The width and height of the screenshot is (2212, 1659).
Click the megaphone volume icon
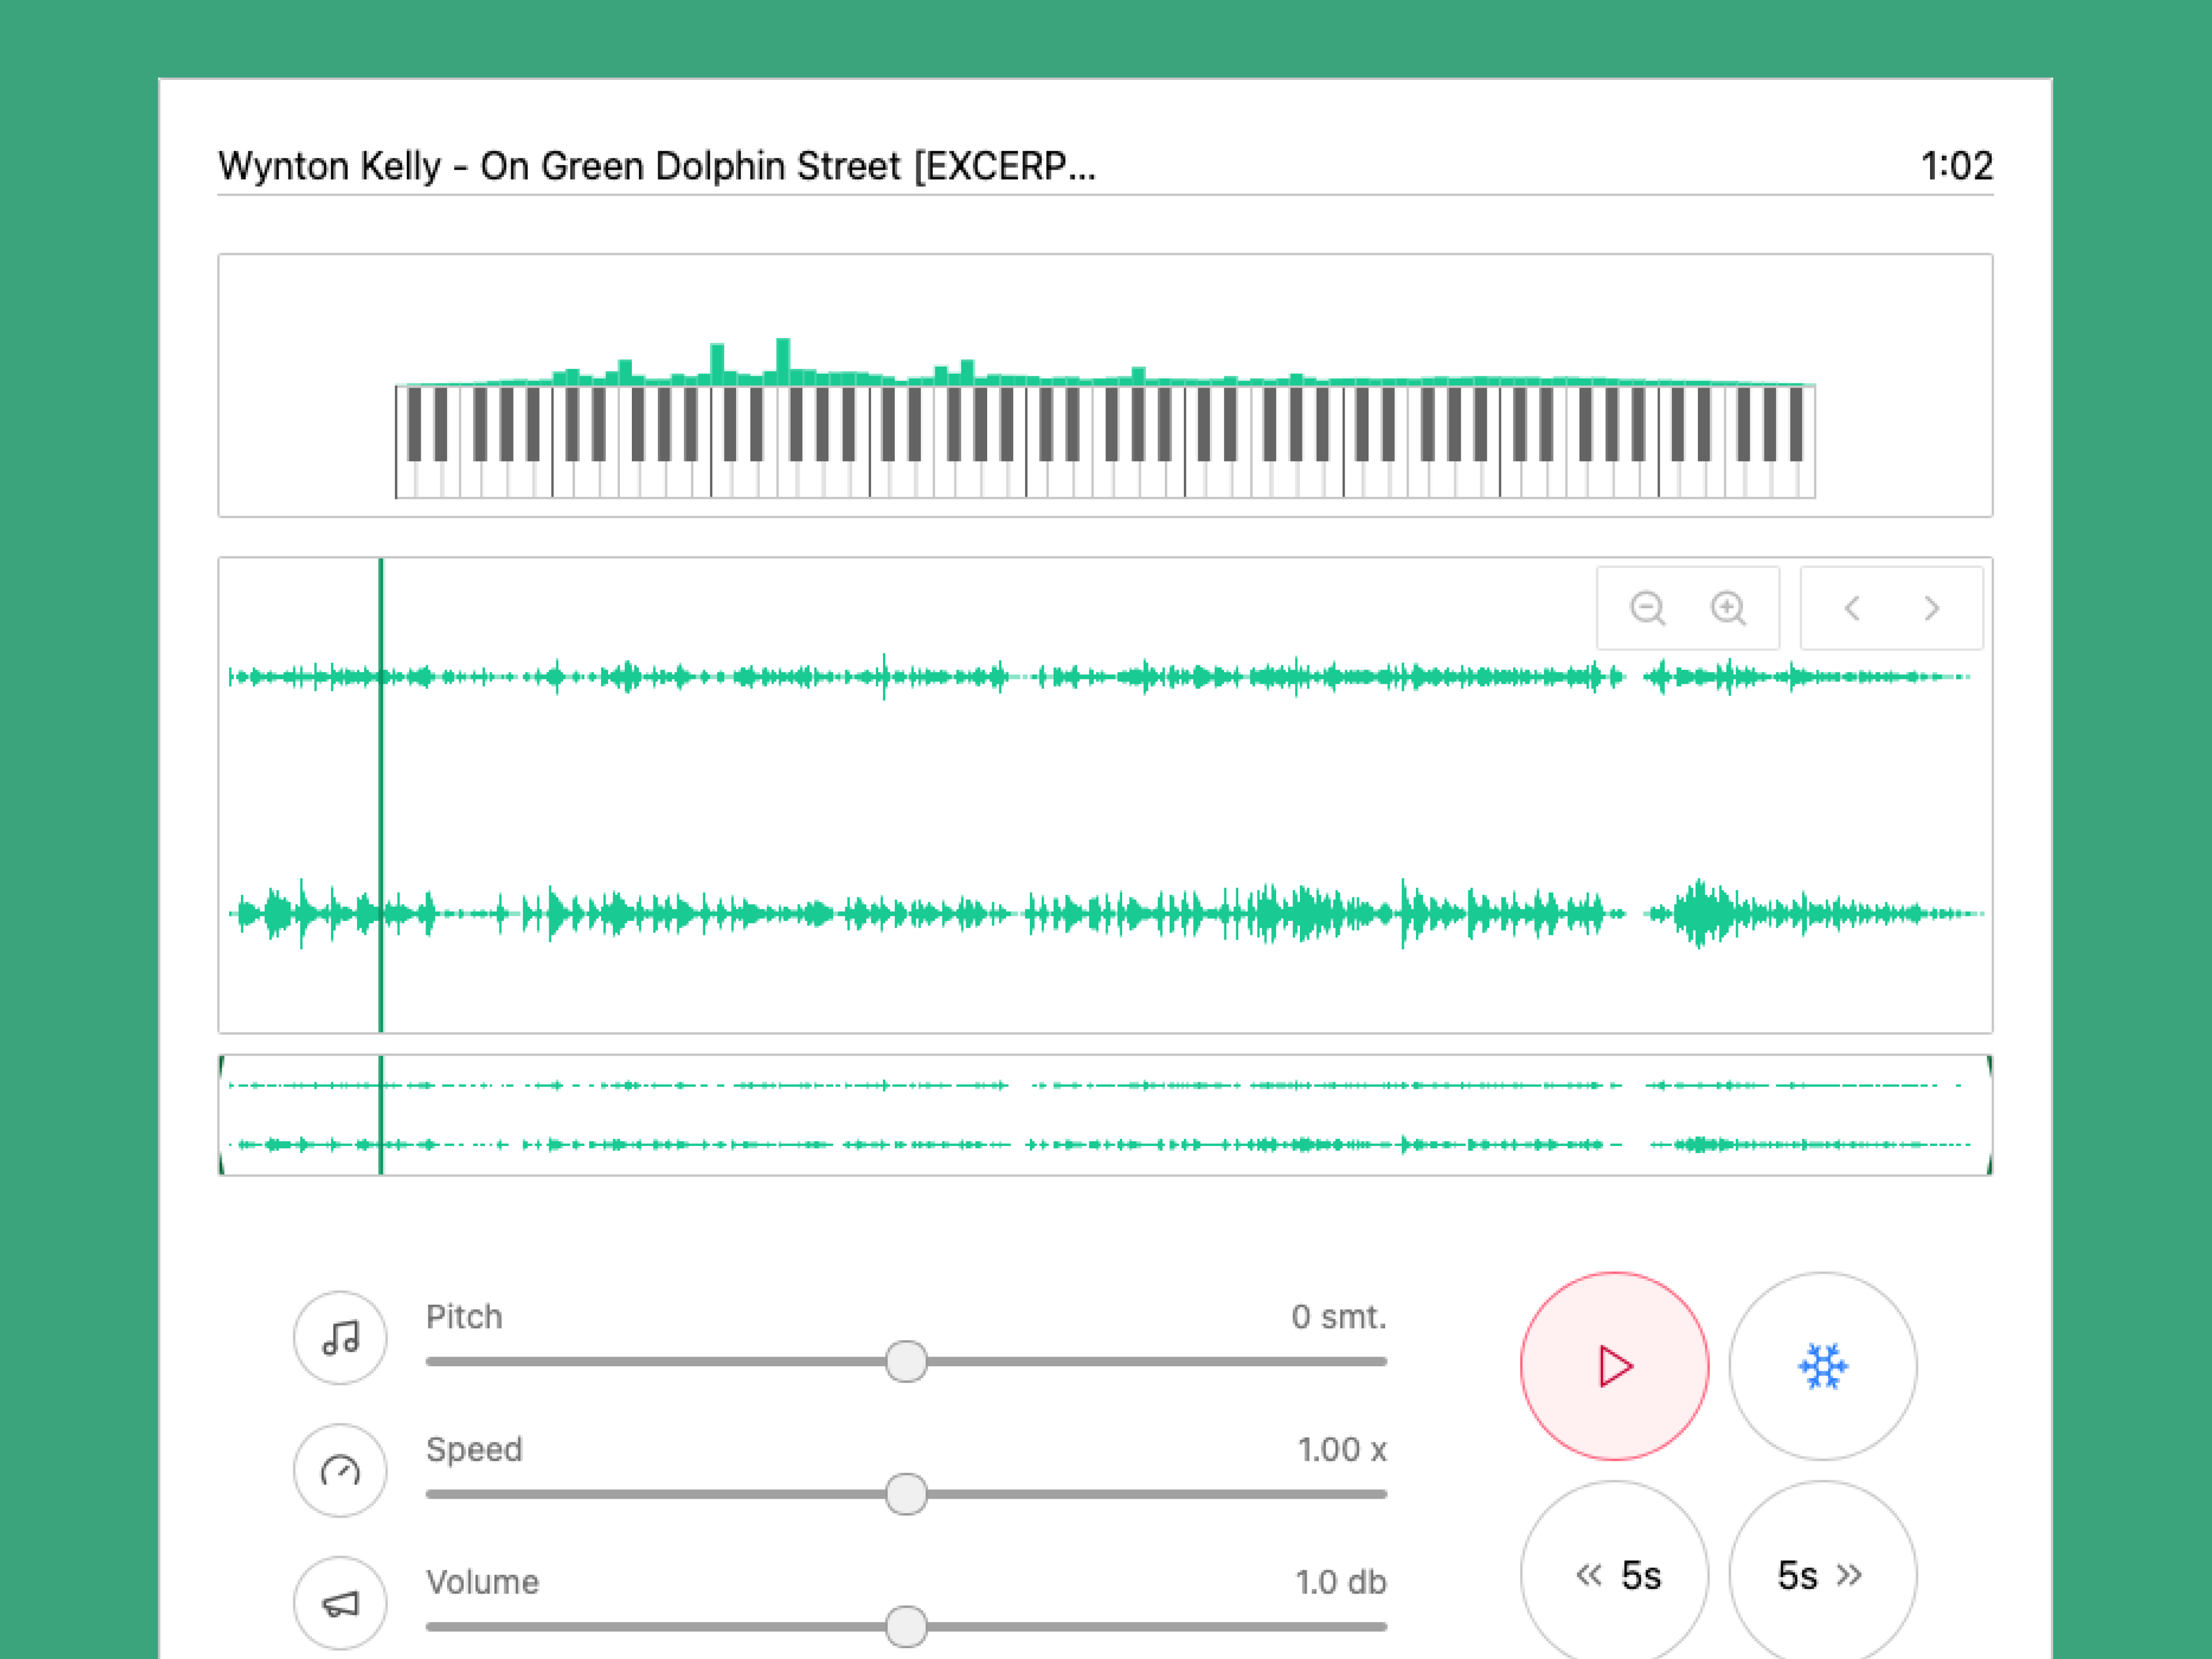coord(340,1604)
